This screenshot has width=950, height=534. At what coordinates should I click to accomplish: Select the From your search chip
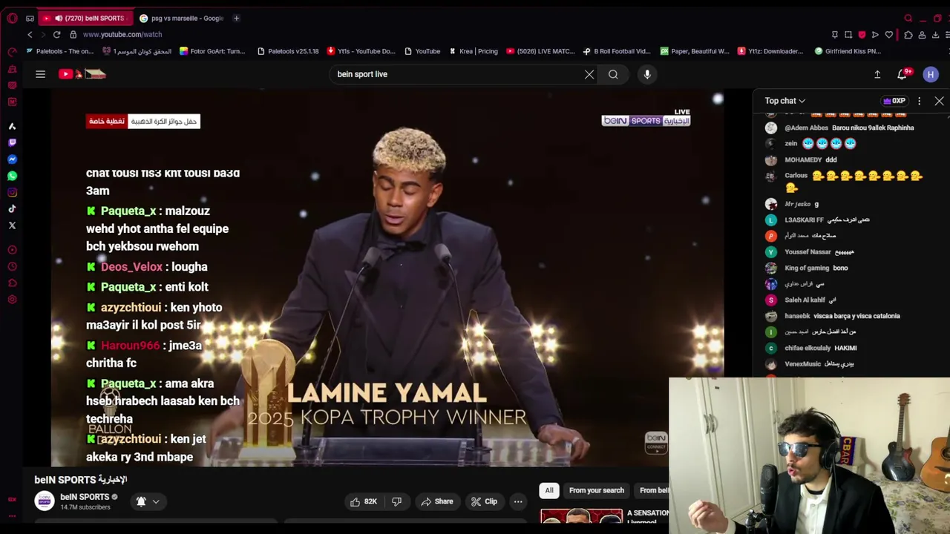pyautogui.click(x=597, y=490)
